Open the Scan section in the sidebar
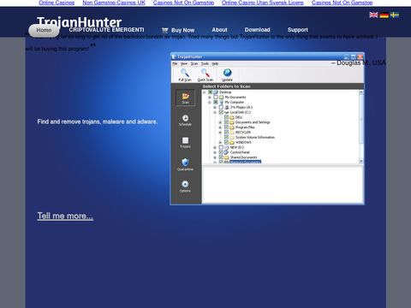 pyautogui.click(x=186, y=98)
